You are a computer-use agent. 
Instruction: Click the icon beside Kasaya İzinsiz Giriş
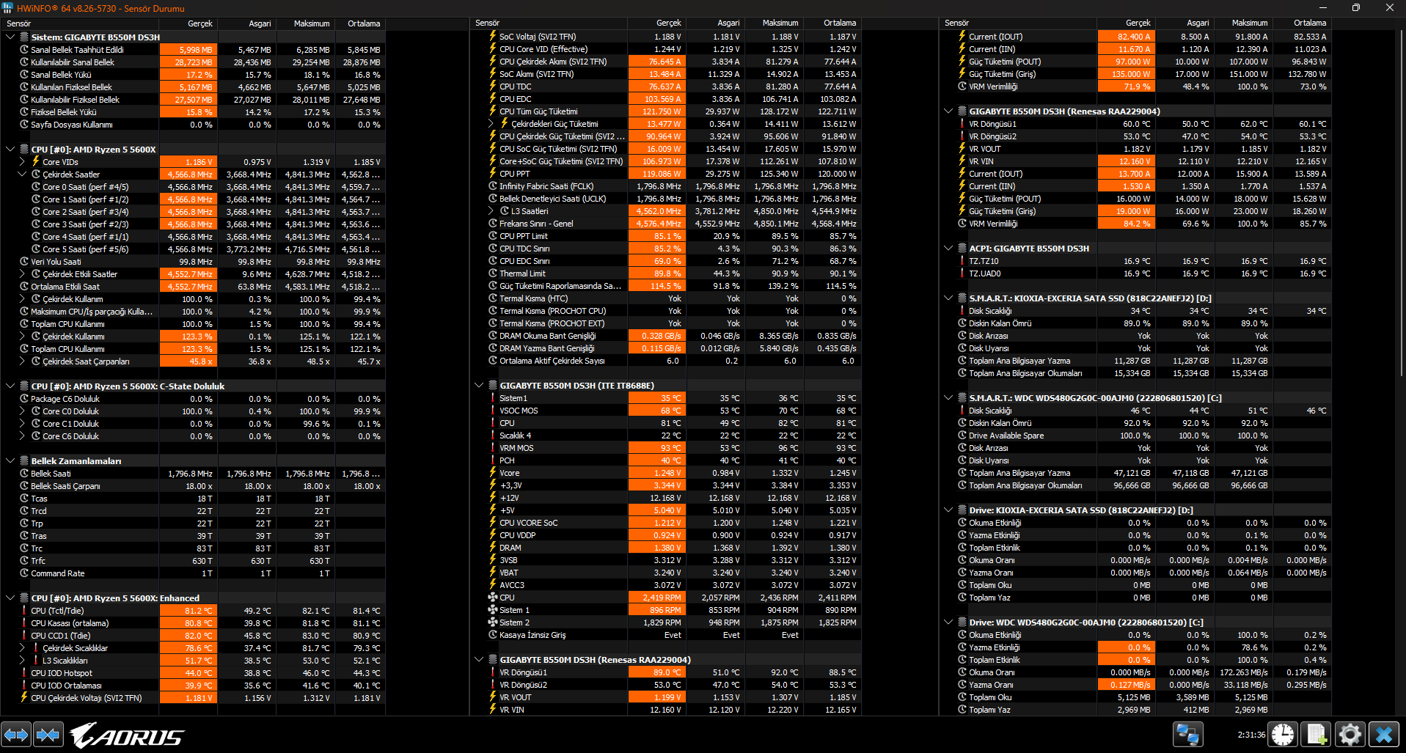point(493,635)
